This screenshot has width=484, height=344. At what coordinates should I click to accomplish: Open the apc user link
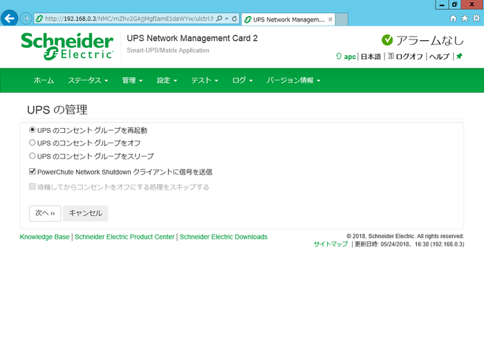click(350, 57)
